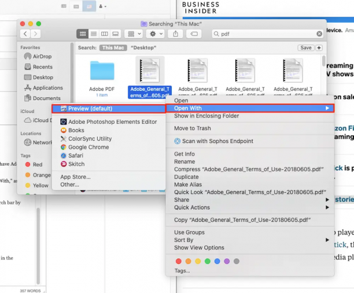This screenshot has height=293, width=354.
Task: Choose Tags... in context menu
Action: point(250,271)
